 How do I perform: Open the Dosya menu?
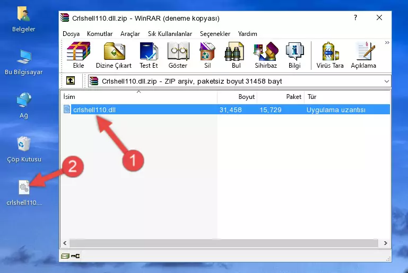pos(71,34)
